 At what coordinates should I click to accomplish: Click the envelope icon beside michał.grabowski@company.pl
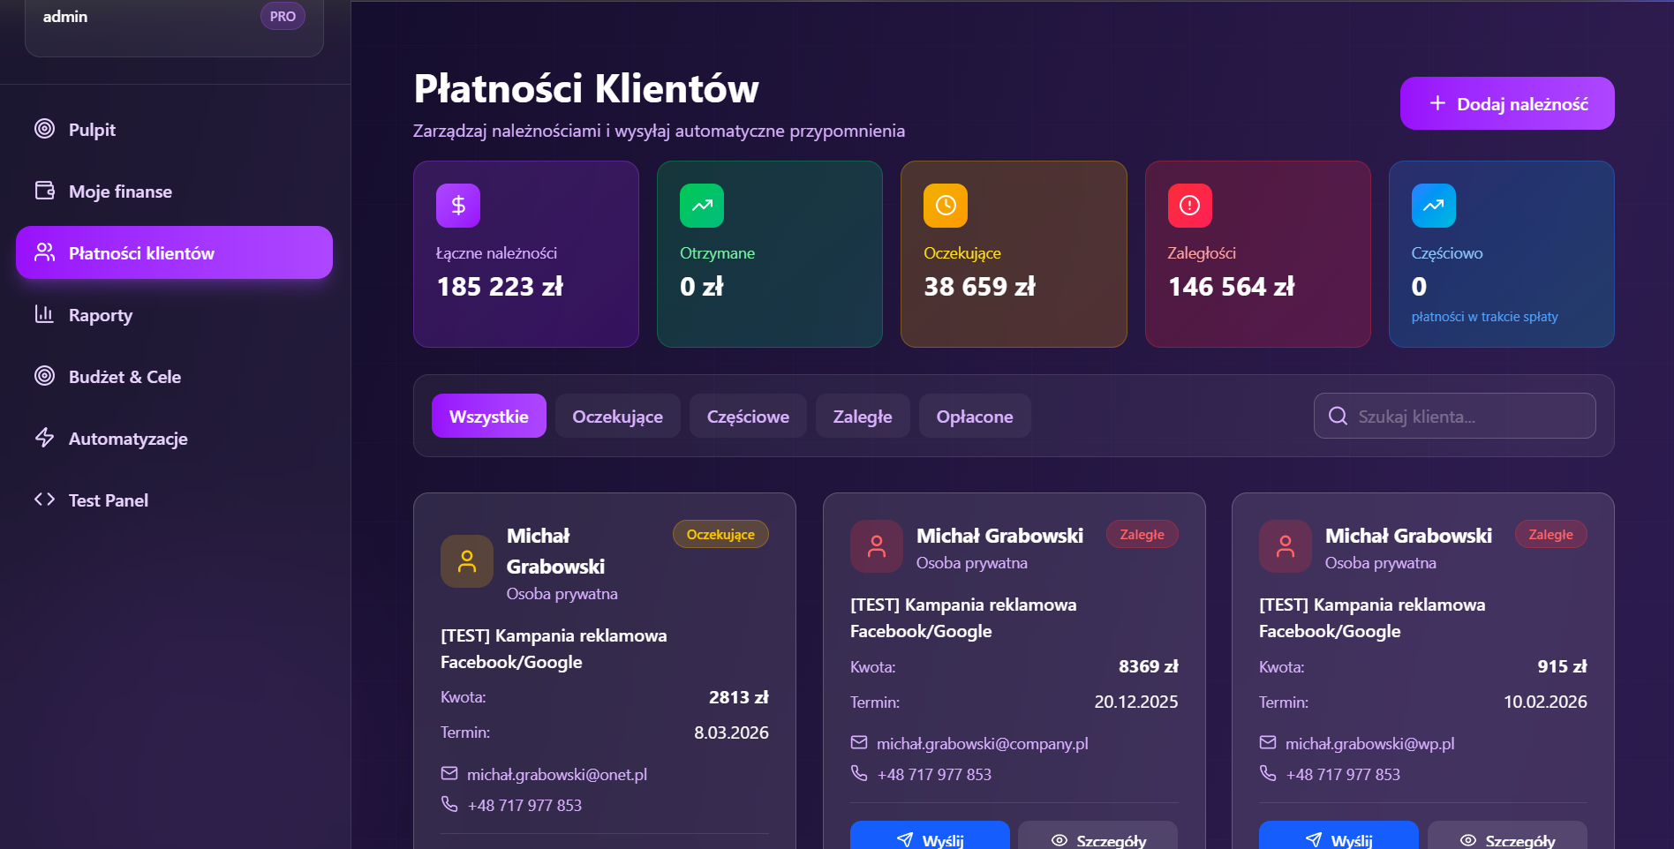coord(859,743)
